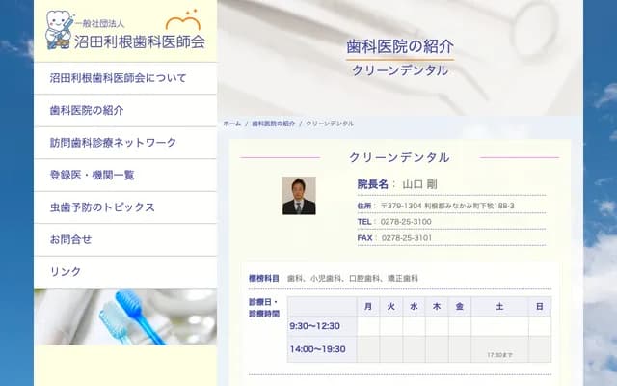Open the リンク sidebar item
The image size is (617, 386).
point(66,272)
